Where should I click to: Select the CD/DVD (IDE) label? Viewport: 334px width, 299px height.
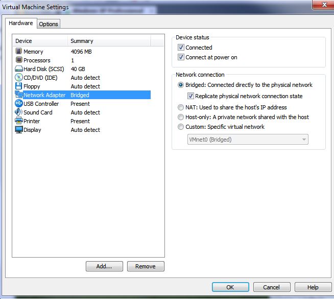click(x=40, y=78)
